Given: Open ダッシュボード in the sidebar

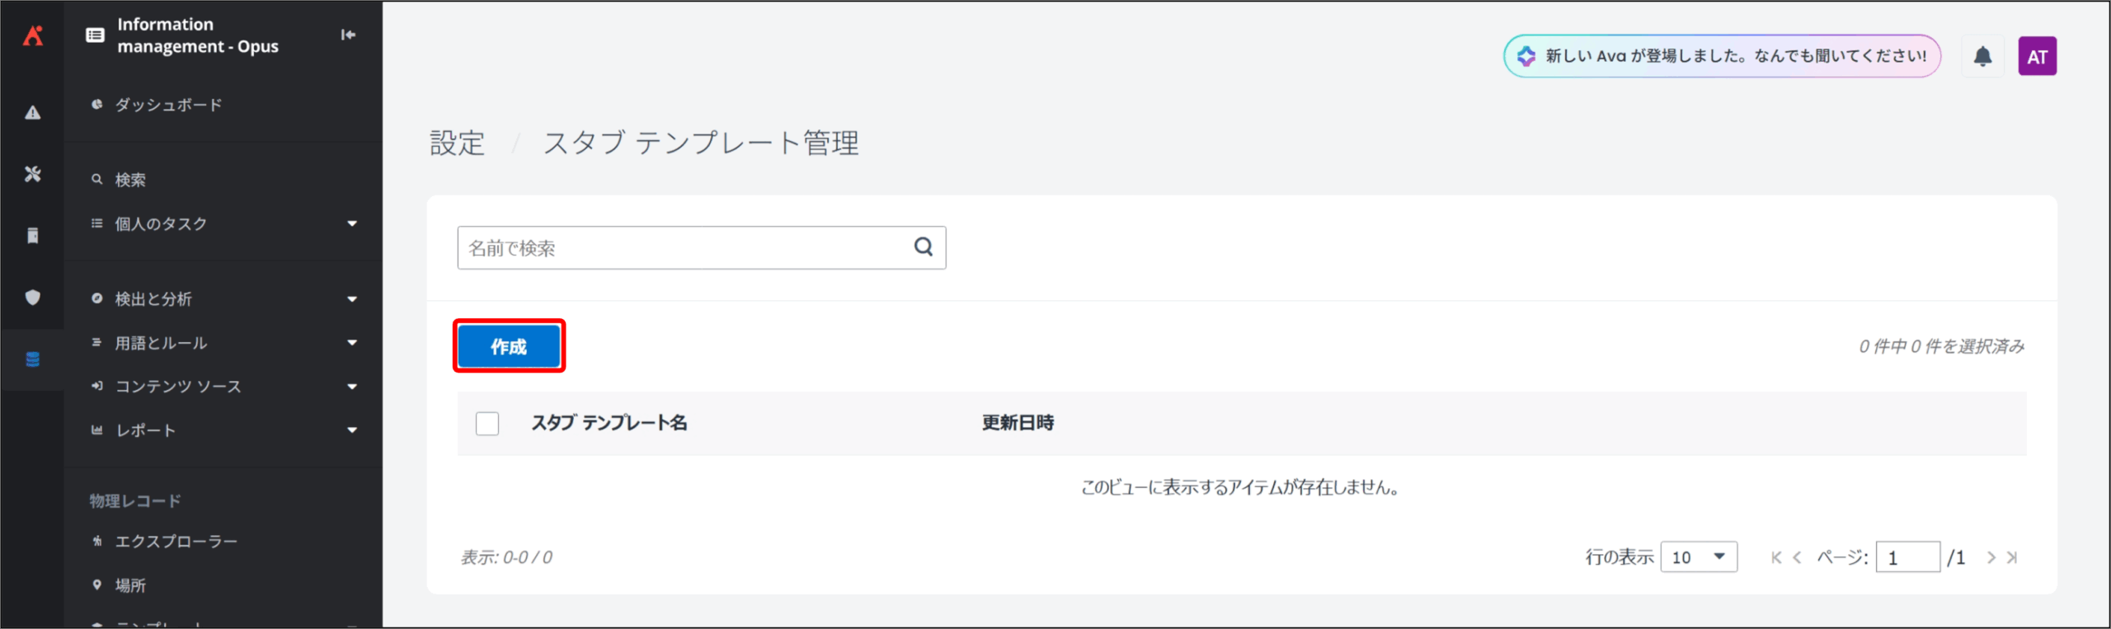Looking at the screenshot, I should pyautogui.click(x=168, y=105).
